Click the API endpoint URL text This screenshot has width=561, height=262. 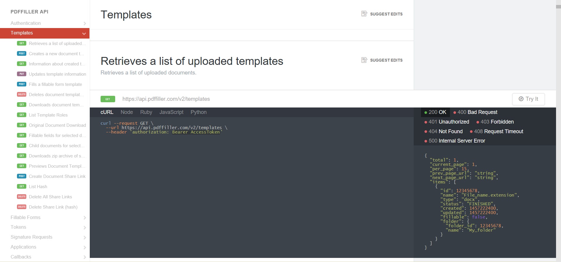[x=166, y=99]
